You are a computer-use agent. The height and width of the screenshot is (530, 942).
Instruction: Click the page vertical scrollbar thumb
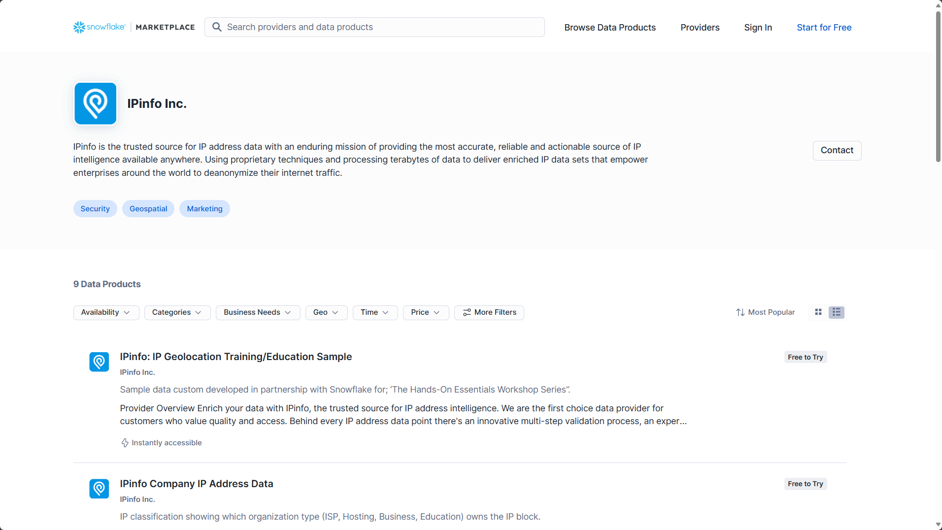(x=938, y=86)
